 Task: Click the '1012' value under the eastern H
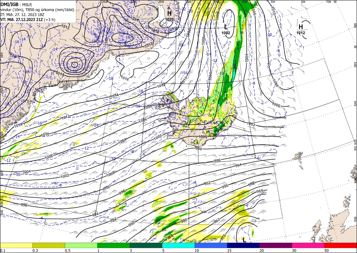point(301,33)
